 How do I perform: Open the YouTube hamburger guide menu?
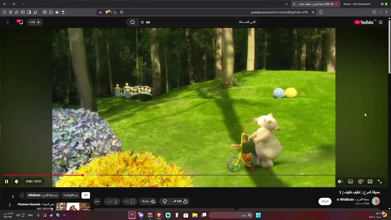pos(381,22)
